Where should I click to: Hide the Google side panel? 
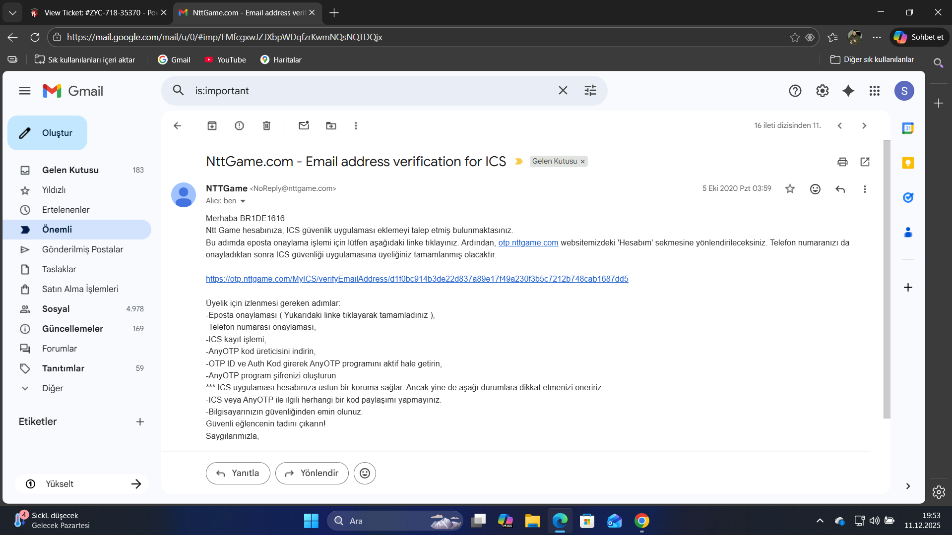(908, 486)
